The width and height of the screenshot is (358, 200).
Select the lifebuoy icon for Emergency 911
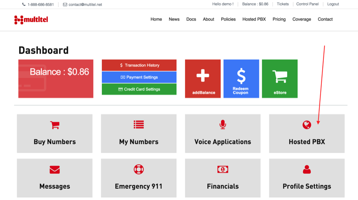[138, 169]
